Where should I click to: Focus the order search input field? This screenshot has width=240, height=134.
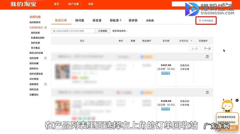click(73, 31)
